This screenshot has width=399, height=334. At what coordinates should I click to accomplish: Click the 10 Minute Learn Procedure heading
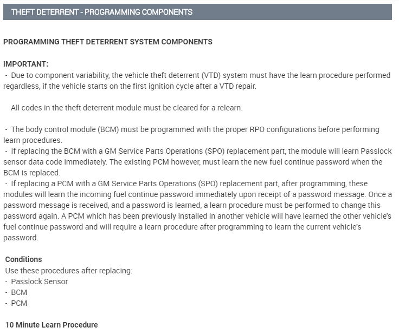pyautogui.click(x=52, y=325)
